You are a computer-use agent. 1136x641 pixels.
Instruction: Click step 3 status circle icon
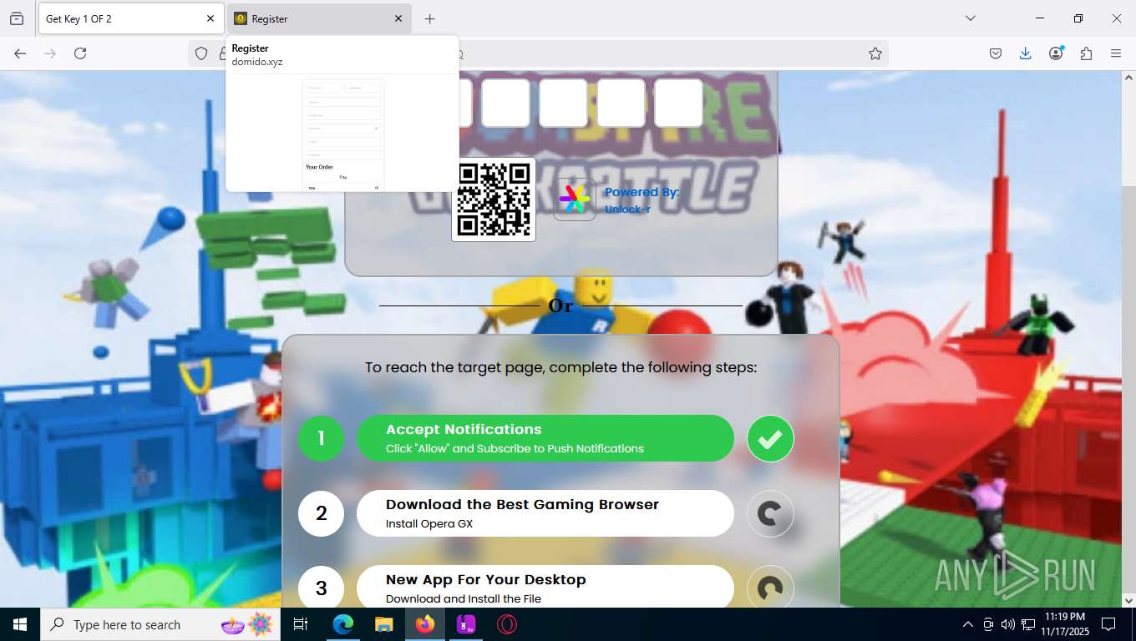(770, 588)
